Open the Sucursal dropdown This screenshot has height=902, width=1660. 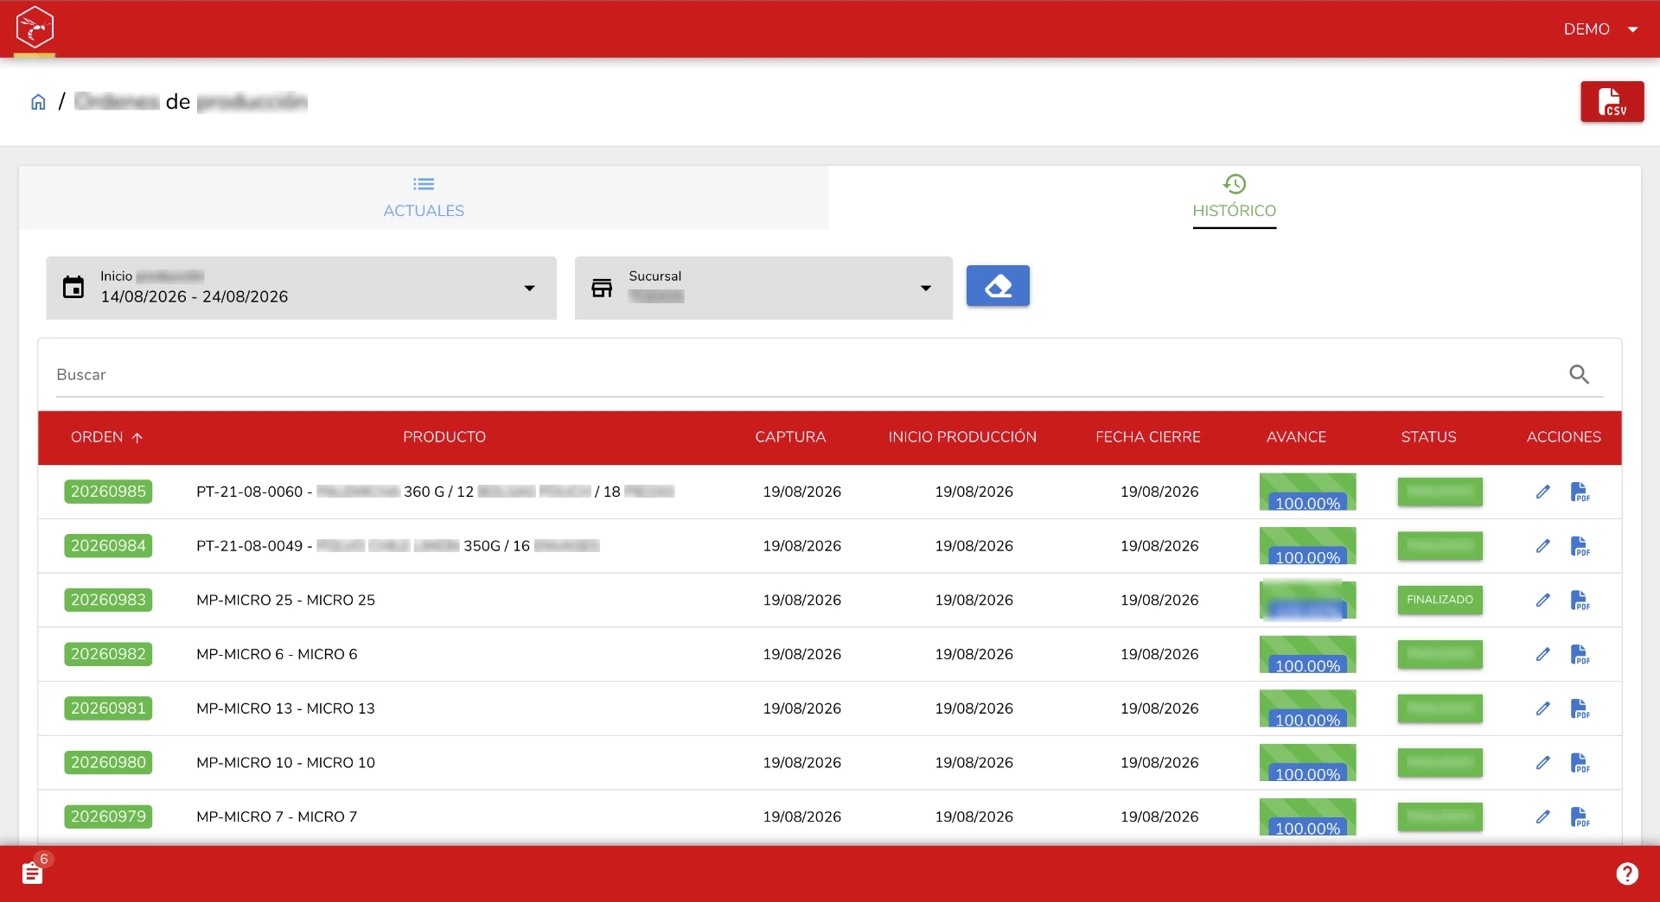(763, 288)
